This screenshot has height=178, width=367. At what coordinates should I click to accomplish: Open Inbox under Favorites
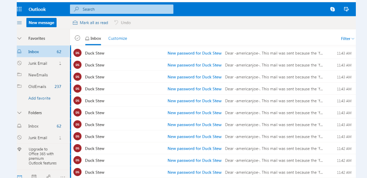(x=43, y=52)
